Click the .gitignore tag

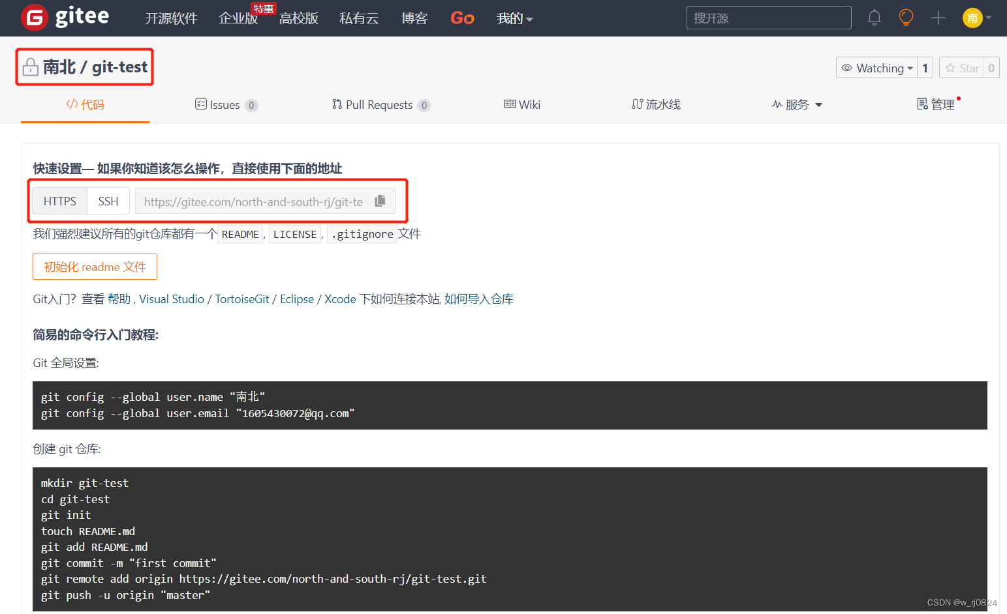click(x=363, y=235)
